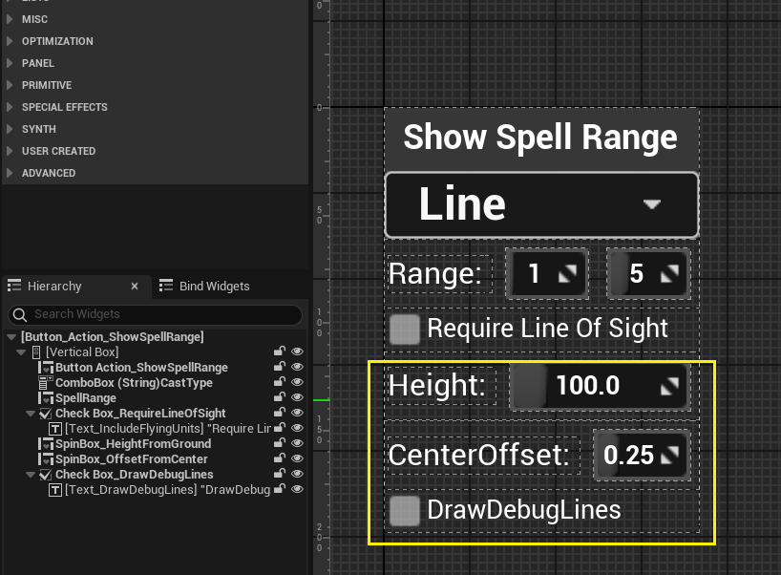Screen dimensions: 781x575
Task: Expand the OPTIMIZATION palette category
Action: point(10,41)
